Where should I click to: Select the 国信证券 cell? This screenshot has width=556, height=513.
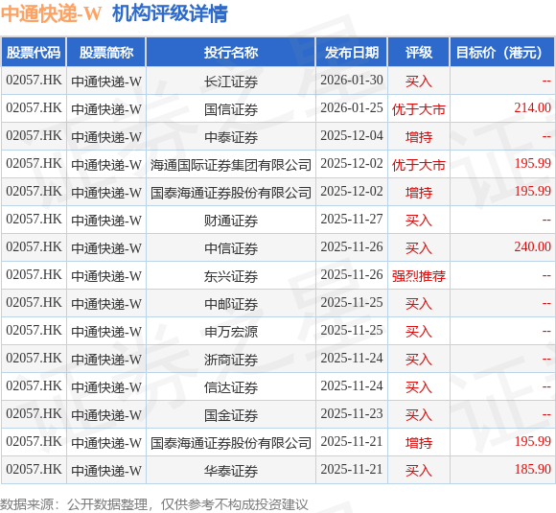[x=231, y=109]
